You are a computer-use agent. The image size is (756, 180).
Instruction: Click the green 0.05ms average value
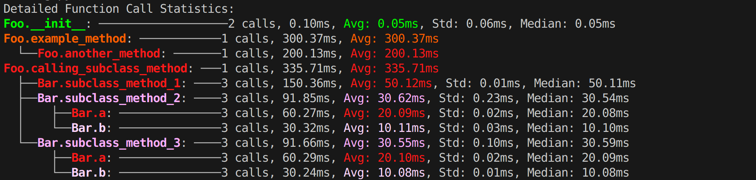[x=398, y=24]
